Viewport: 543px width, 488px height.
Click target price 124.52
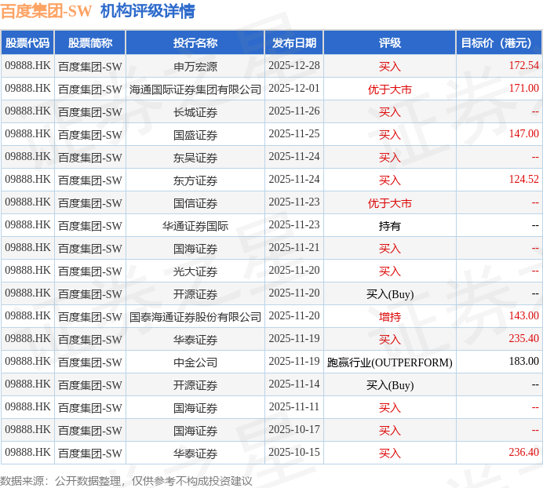[x=523, y=180]
